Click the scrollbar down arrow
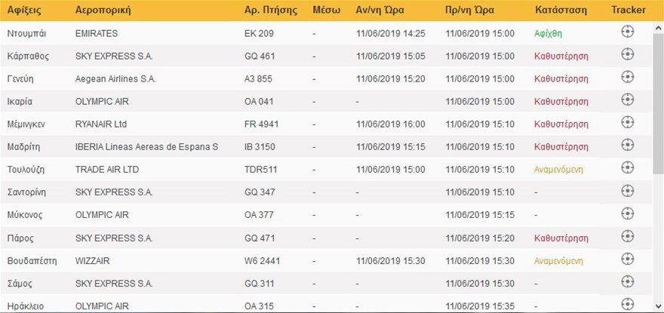664x313 pixels. (x=659, y=305)
